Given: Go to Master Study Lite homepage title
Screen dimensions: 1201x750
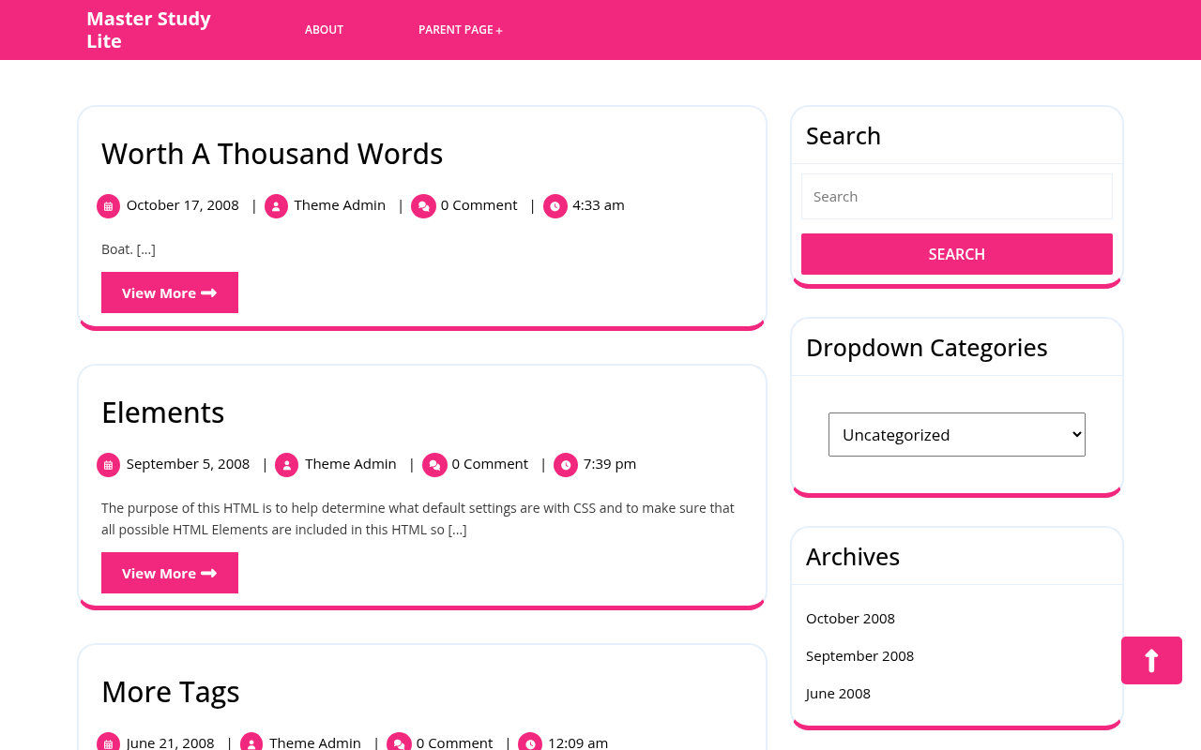Looking at the screenshot, I should click(x=148, y=30).
